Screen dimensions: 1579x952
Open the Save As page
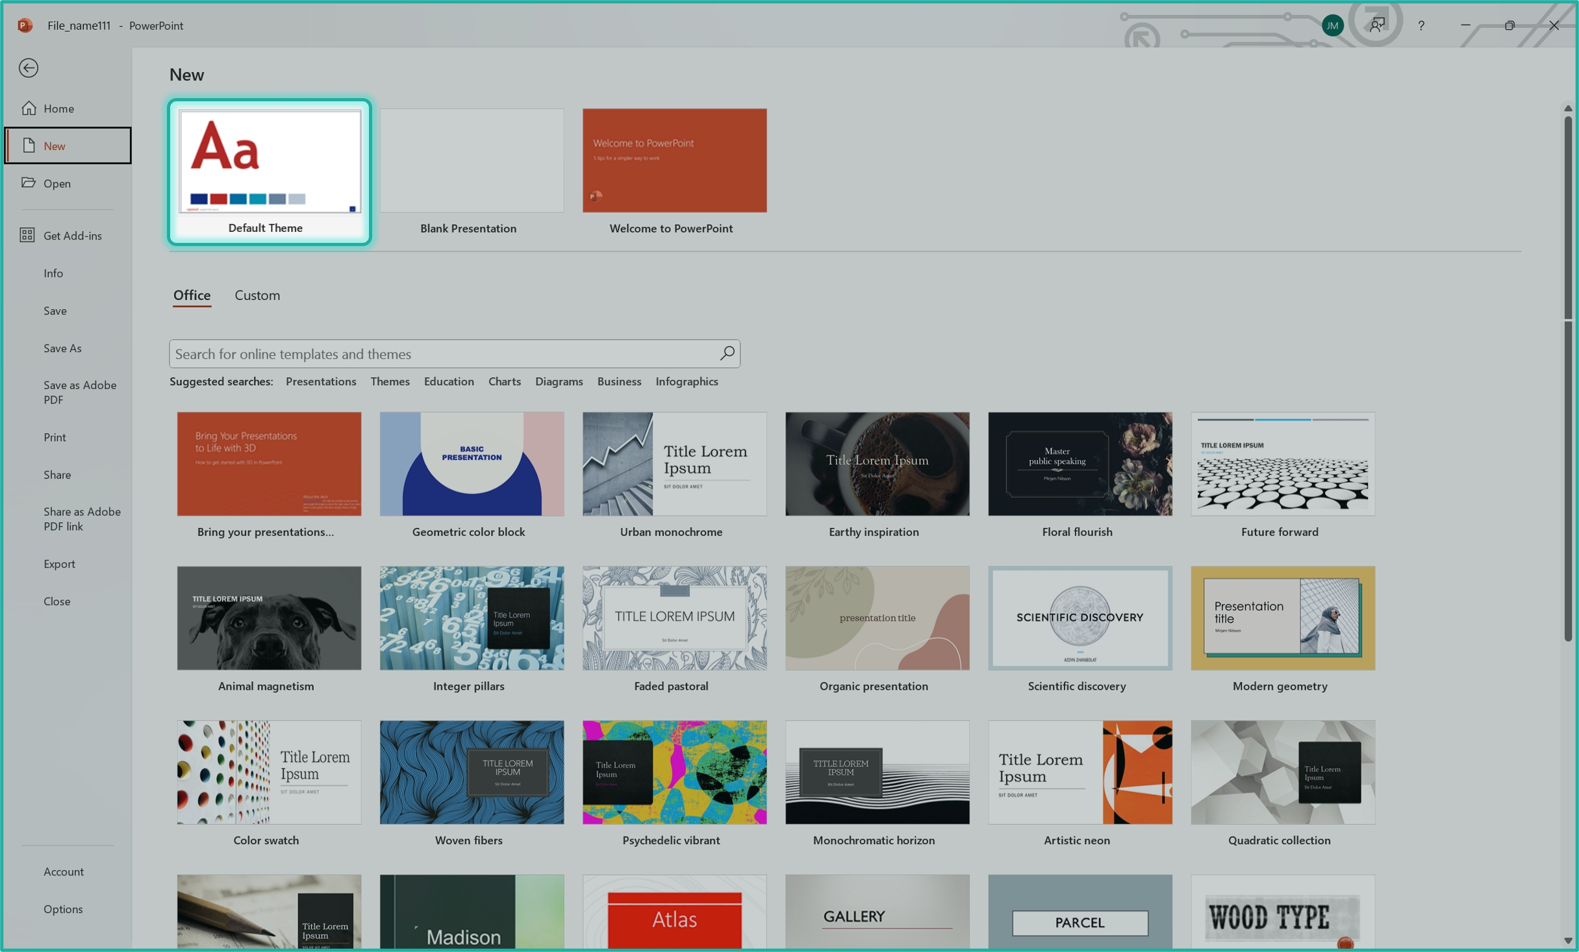click(x=62, y=348)
